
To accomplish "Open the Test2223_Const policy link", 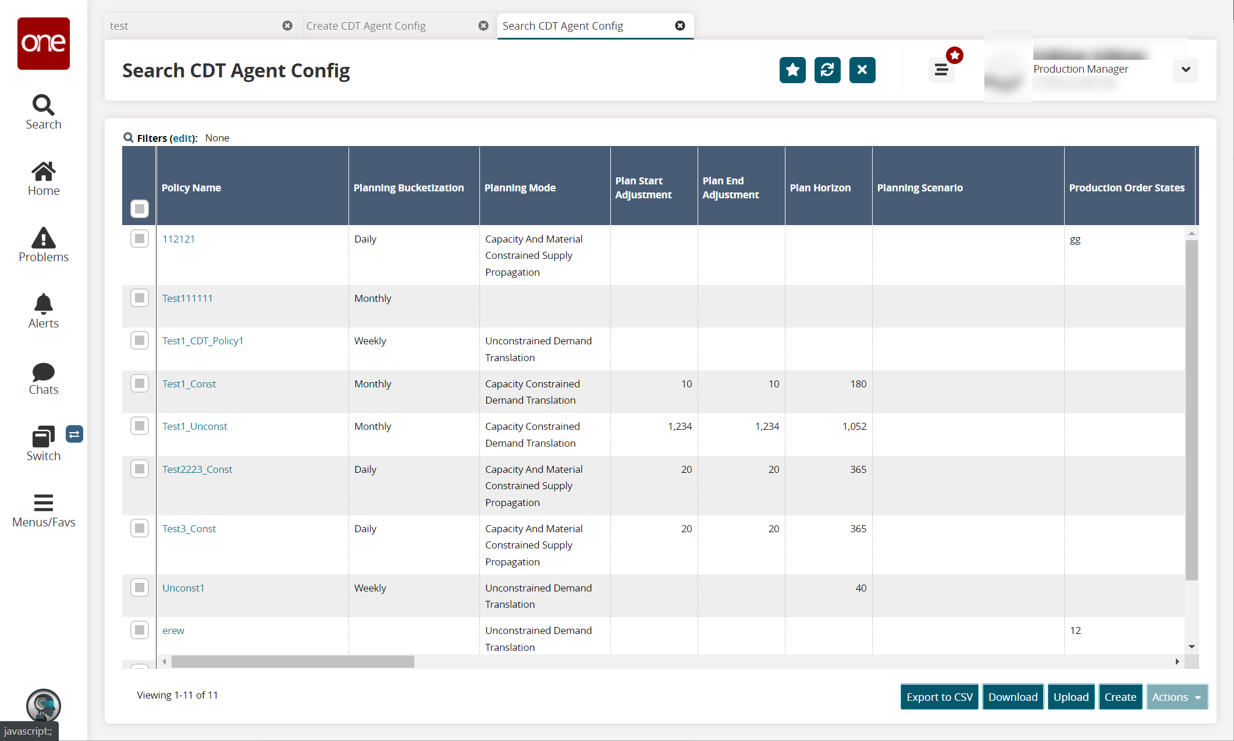I will [x=197, y=469].
